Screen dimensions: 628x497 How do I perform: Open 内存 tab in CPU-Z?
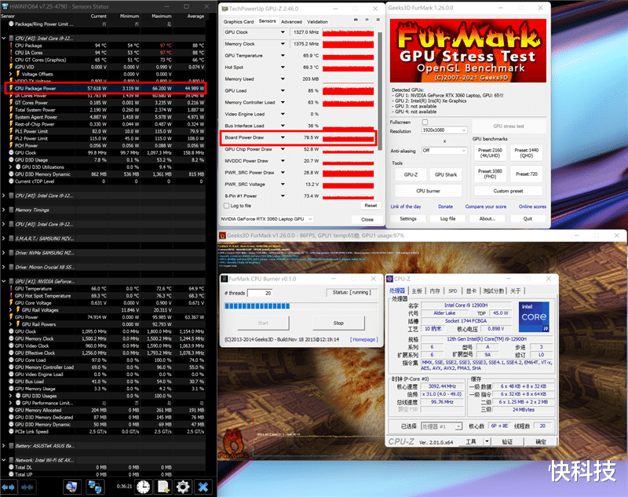(435, 291)
